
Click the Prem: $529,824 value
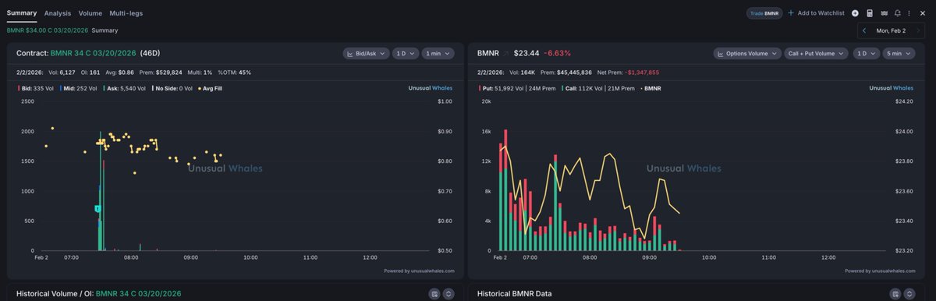(160, 73)
